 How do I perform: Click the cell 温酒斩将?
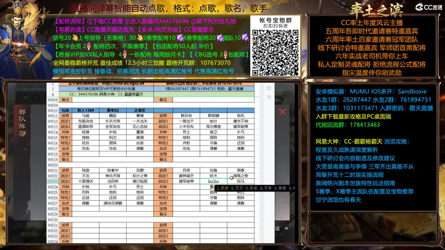point(86,127)
